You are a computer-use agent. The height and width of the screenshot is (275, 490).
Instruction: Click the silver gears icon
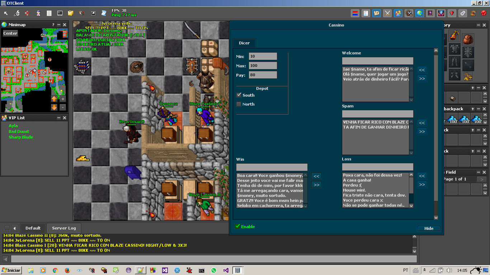[x=463, y=13]
